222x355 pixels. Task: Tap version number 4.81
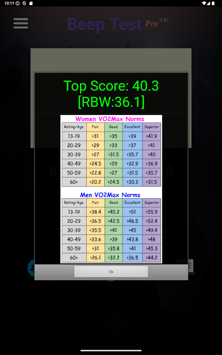164,20
